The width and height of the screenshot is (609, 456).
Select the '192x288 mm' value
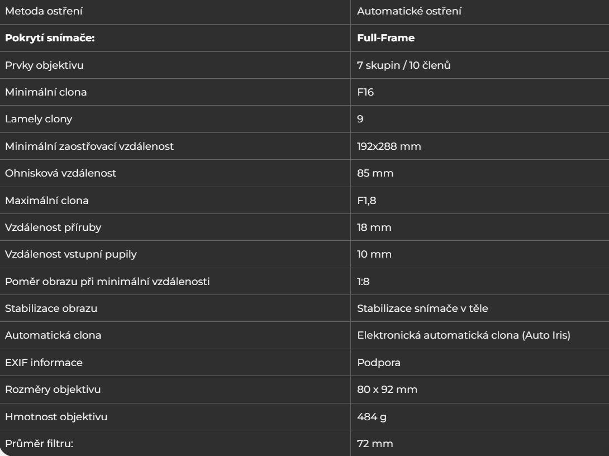pos(389,146)
